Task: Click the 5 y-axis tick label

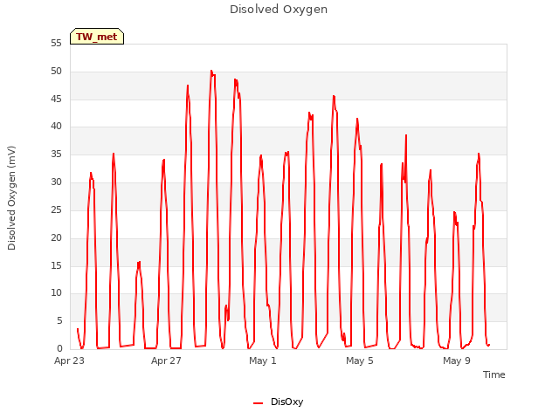Action: (59, 321)
